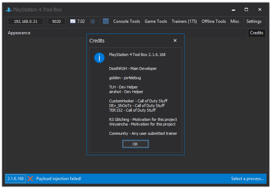The width and height of the screenshot is (270, 189).
Task: Click Select a process... in status bar
Action: 248,179
